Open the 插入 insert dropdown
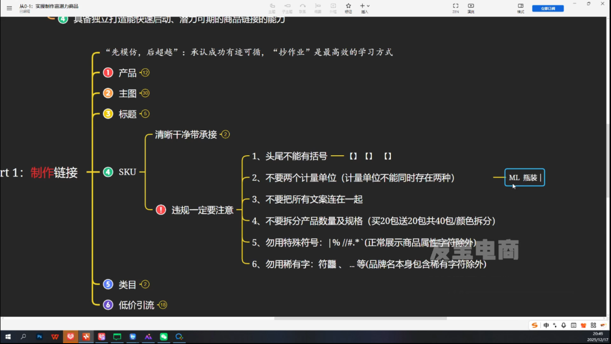Image resolution: width=611 pixels, height=344 pixels. click(x=365, y=8)
